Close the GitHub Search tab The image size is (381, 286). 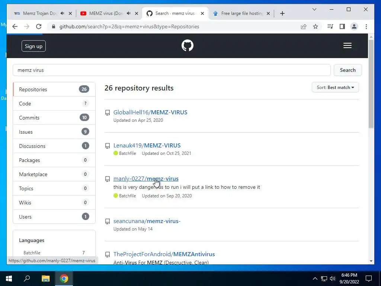[202, 13]
